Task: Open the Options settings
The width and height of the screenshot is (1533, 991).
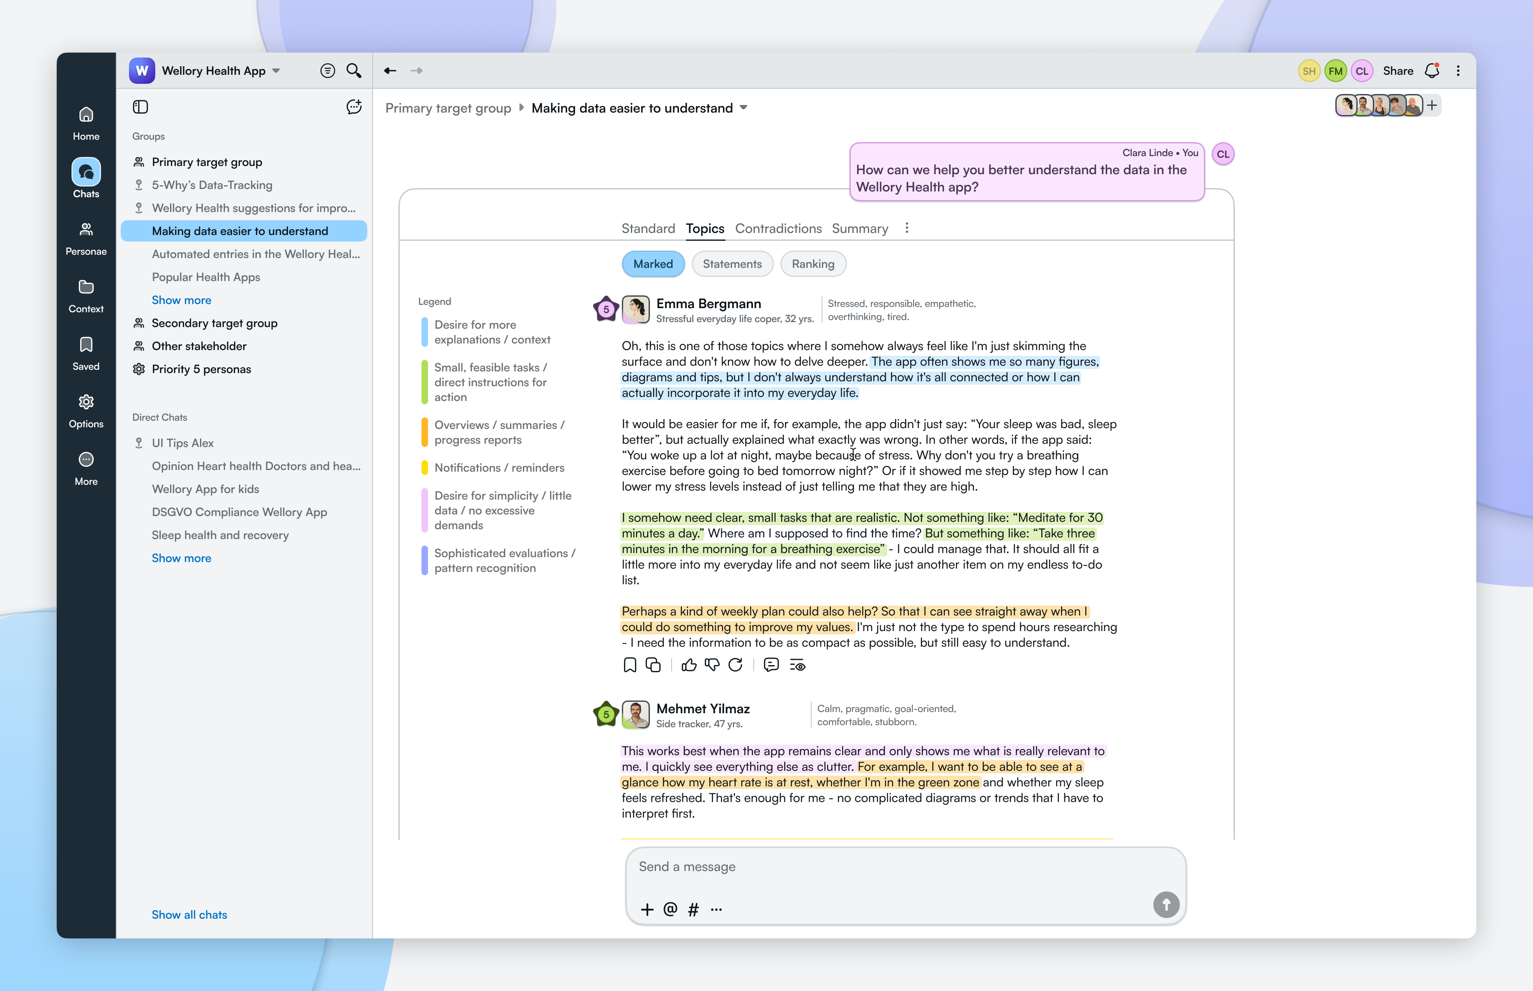Action: pos(85,410)
